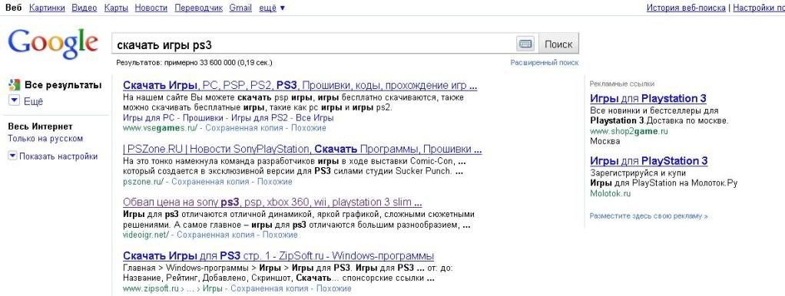This screenshot has height=296, width=785.
Task: Open the on-screen keyboard icon in search box
Action: (525, 44)
